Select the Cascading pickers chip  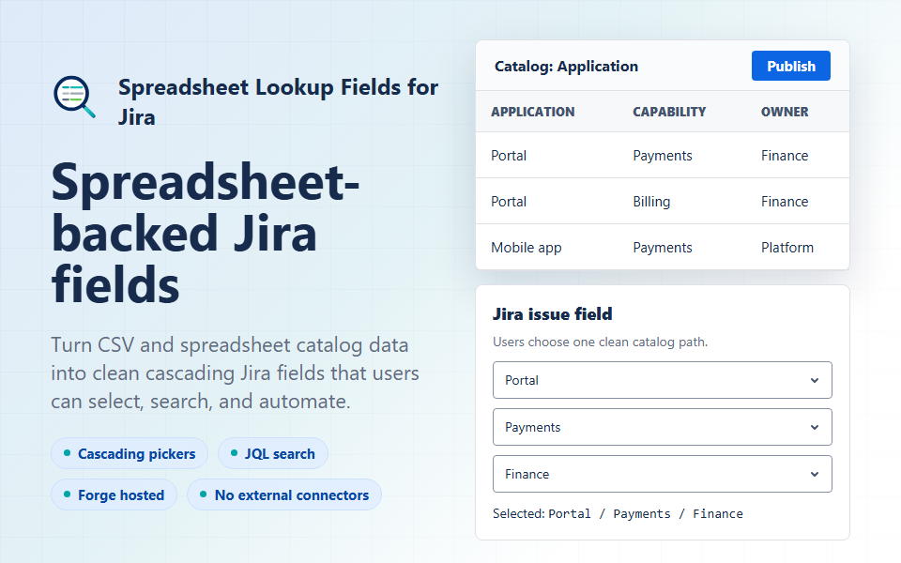[x=130, y=454]
